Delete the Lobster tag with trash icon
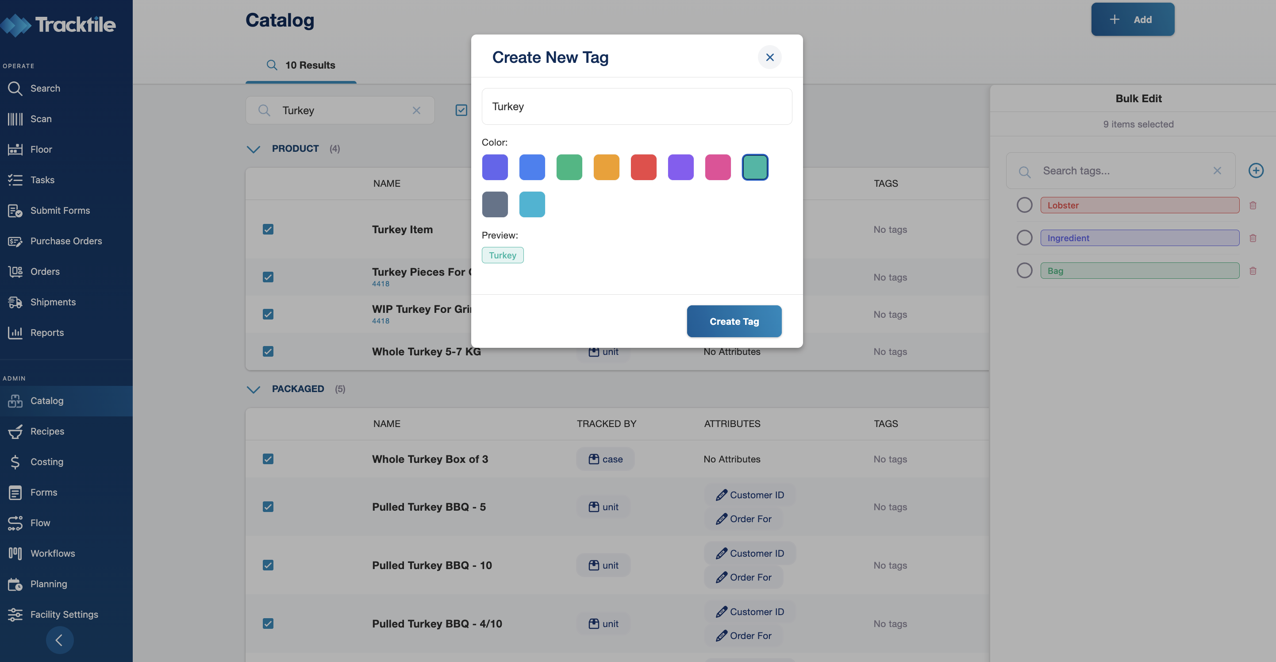The height and width of the screenshot is (662, 1276). coord(1252,205)
